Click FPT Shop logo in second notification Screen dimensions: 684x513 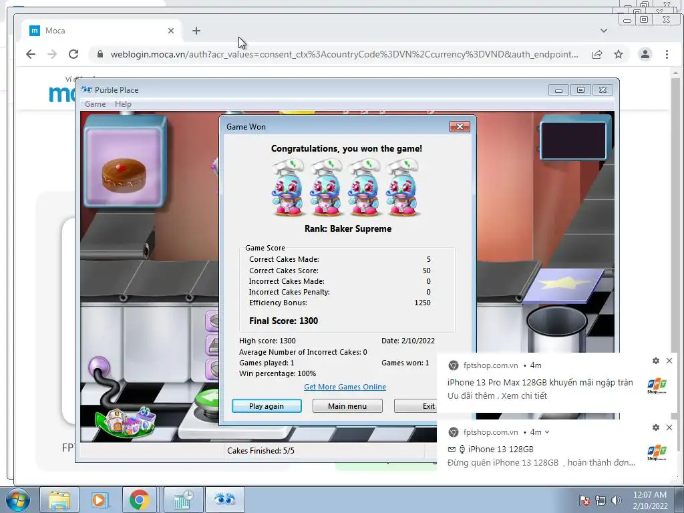(x=657, y=452)
